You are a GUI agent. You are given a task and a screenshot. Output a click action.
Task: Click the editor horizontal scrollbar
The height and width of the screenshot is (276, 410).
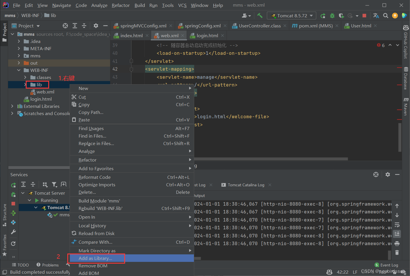pos(271,159)
